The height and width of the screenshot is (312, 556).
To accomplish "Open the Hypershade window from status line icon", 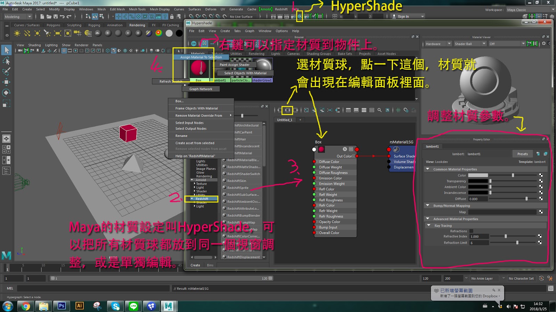I will [300, 16].
